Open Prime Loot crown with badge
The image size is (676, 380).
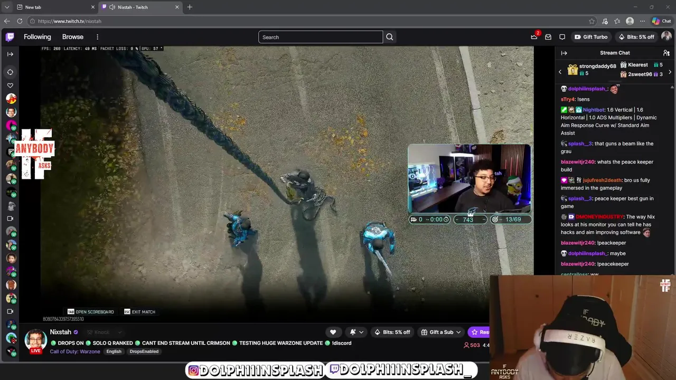(534, 36)
